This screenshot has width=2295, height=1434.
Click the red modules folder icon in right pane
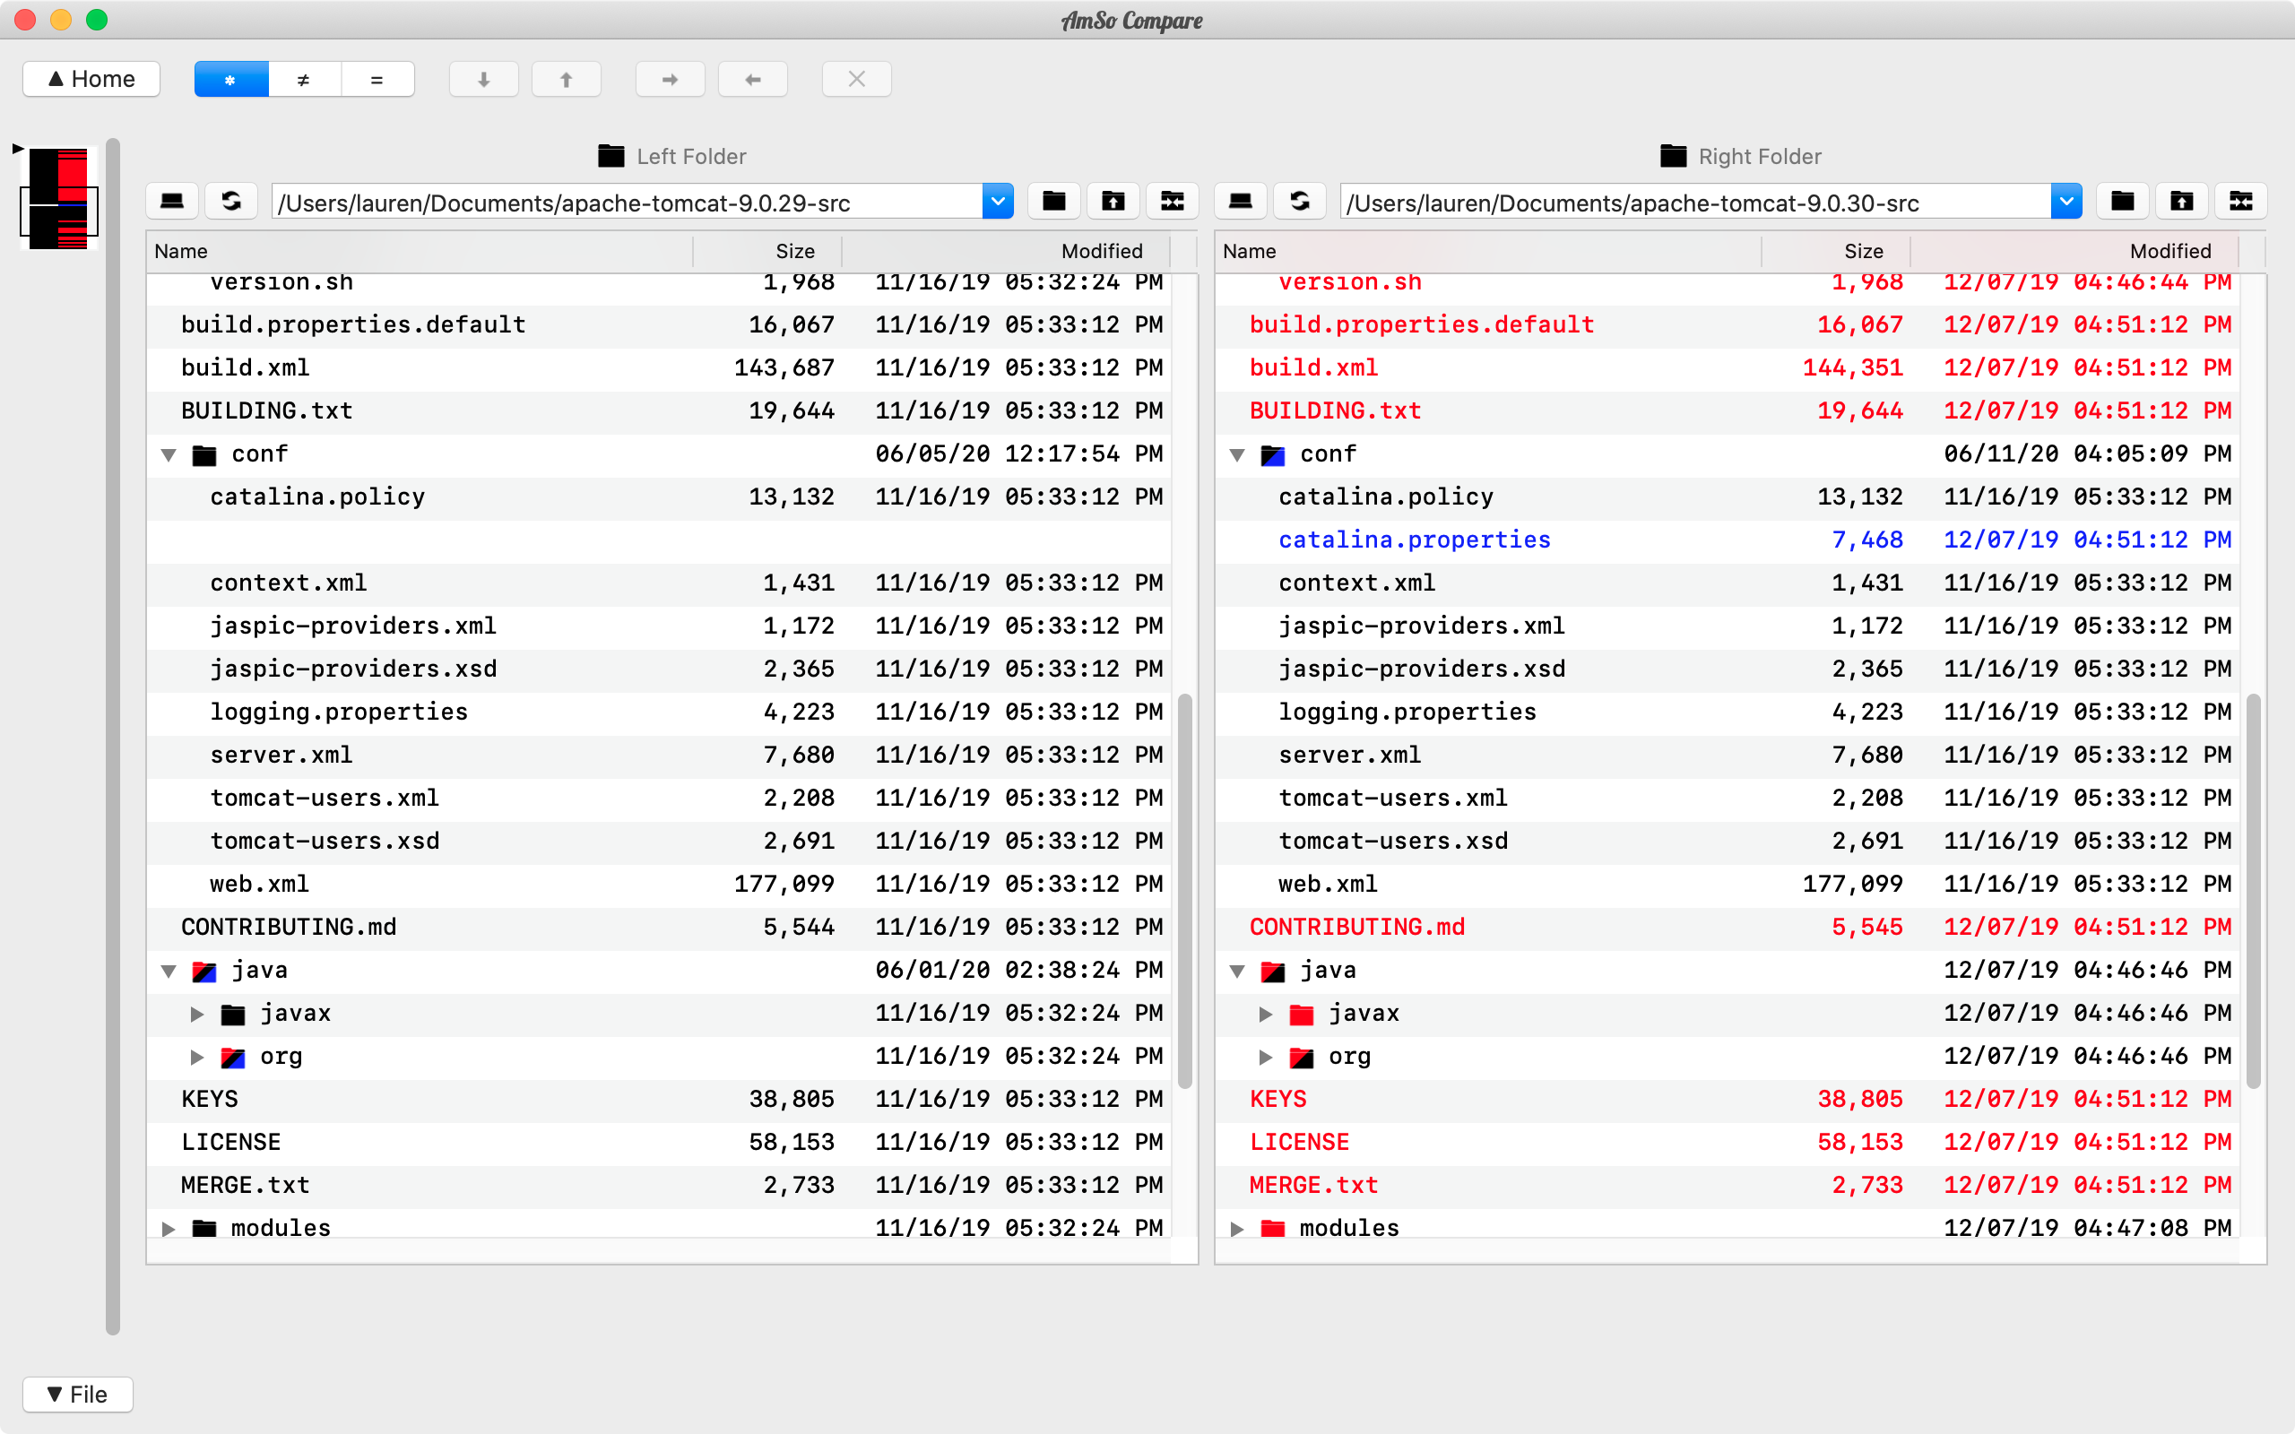tap(1273, 1228)
